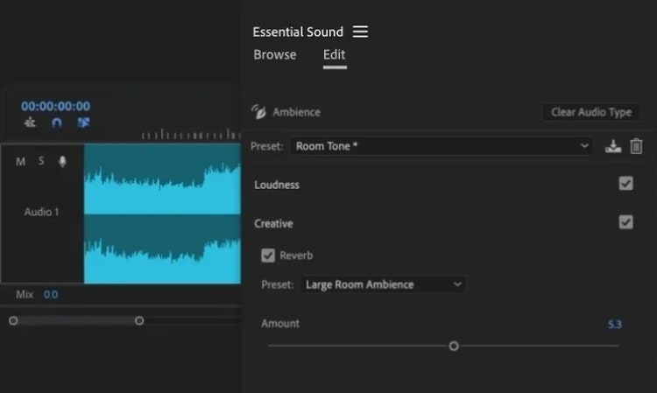Switch to the Browse tab
The width and height of the screenshot is (657, 393).
click(x=275, y=55)
